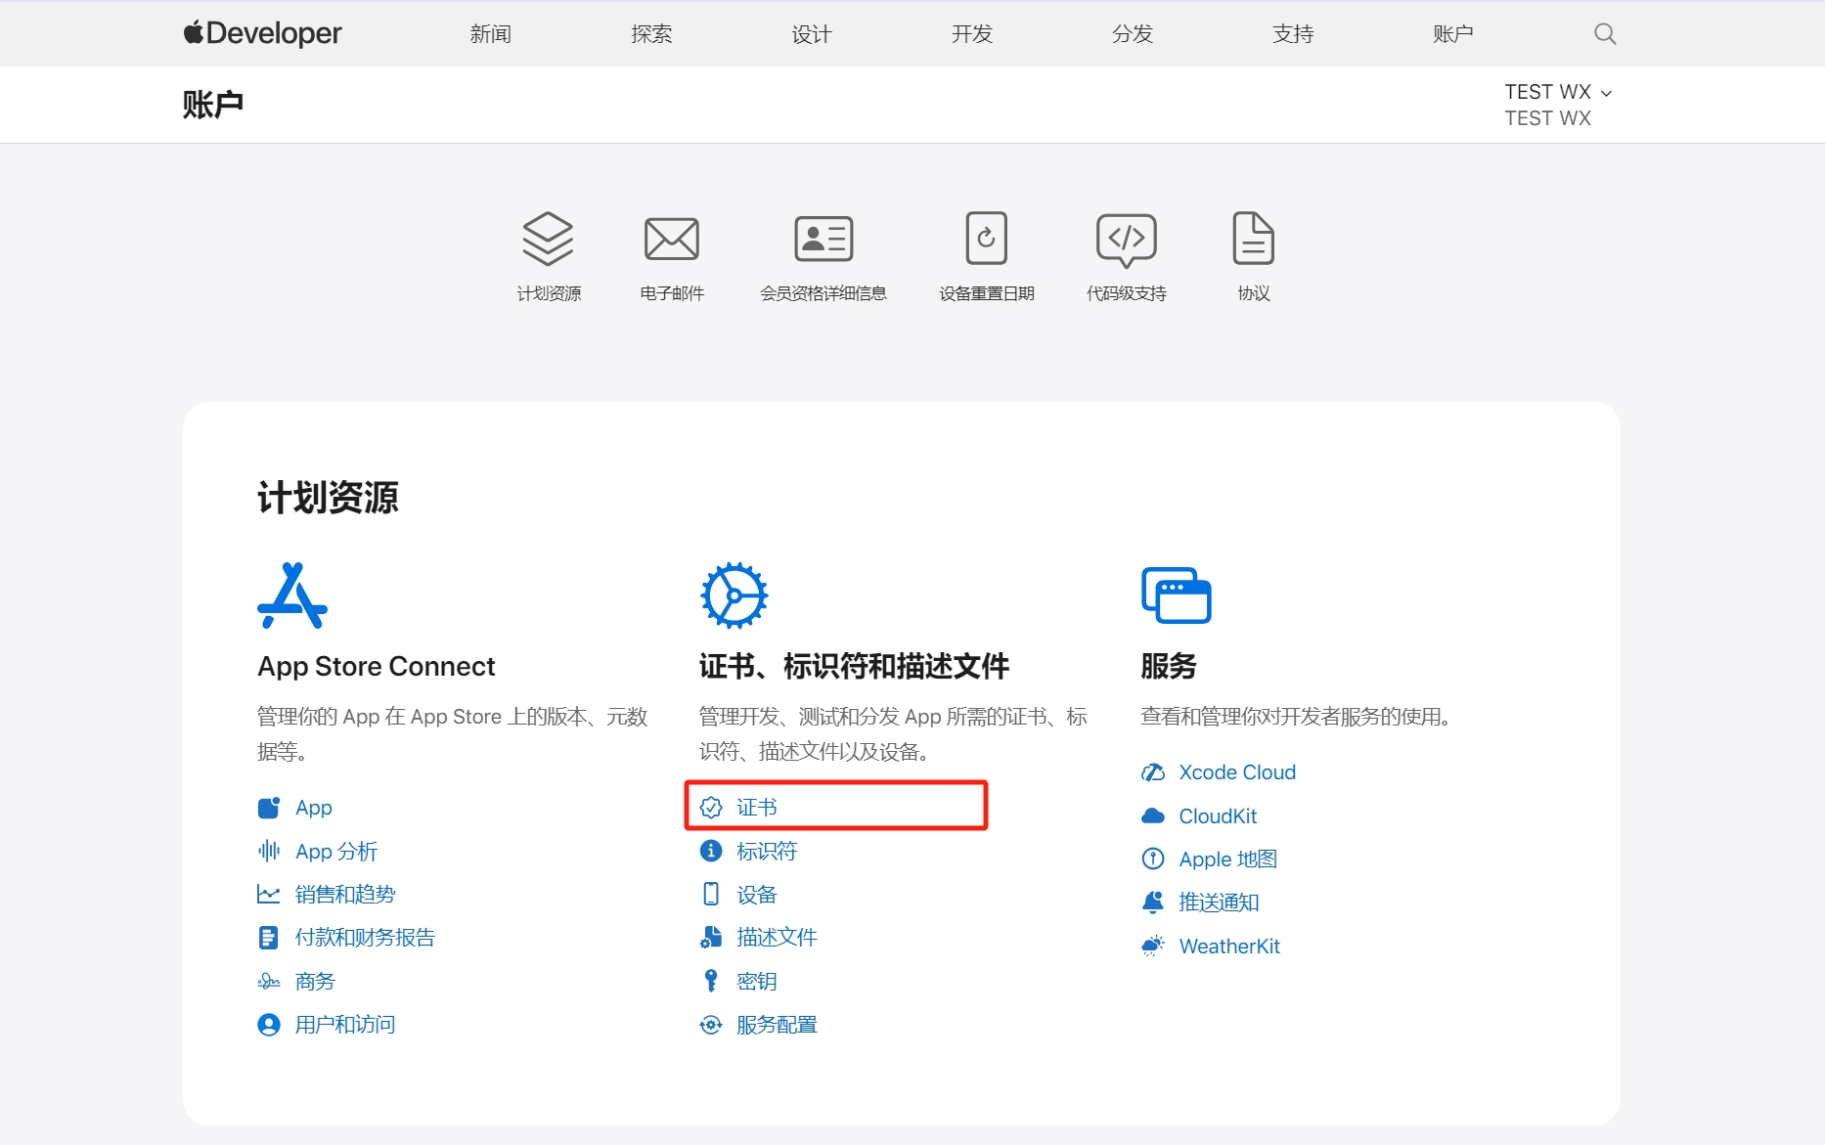The height and width of the screenshot is (1145, 1825).
Task: Click the 证书、标识符和描述文件 heading
Action: (854, 666)
